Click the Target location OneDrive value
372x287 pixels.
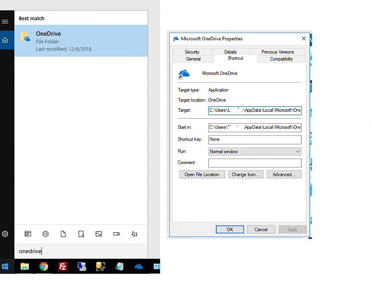217,100
